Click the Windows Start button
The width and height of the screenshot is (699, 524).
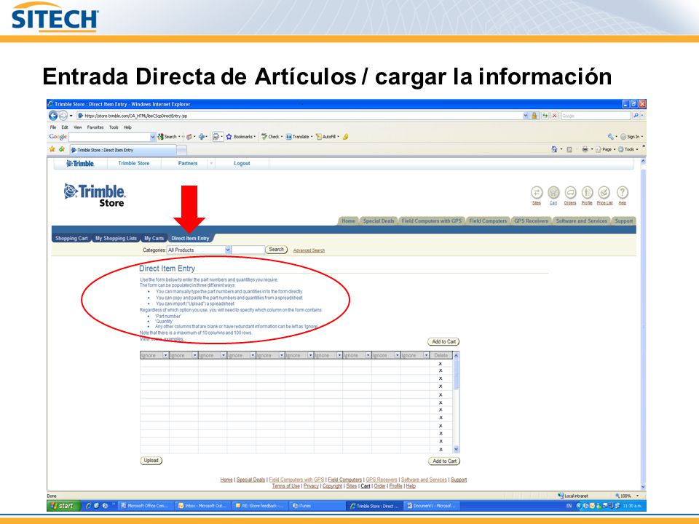[x=63, y=506]
